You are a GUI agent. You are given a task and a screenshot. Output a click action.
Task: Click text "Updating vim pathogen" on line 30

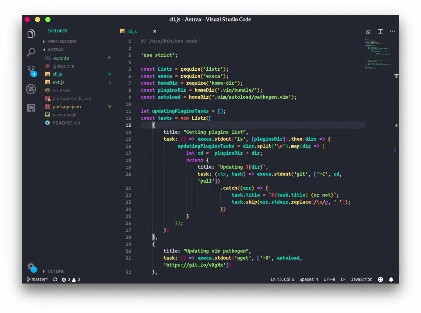point(215,251)
